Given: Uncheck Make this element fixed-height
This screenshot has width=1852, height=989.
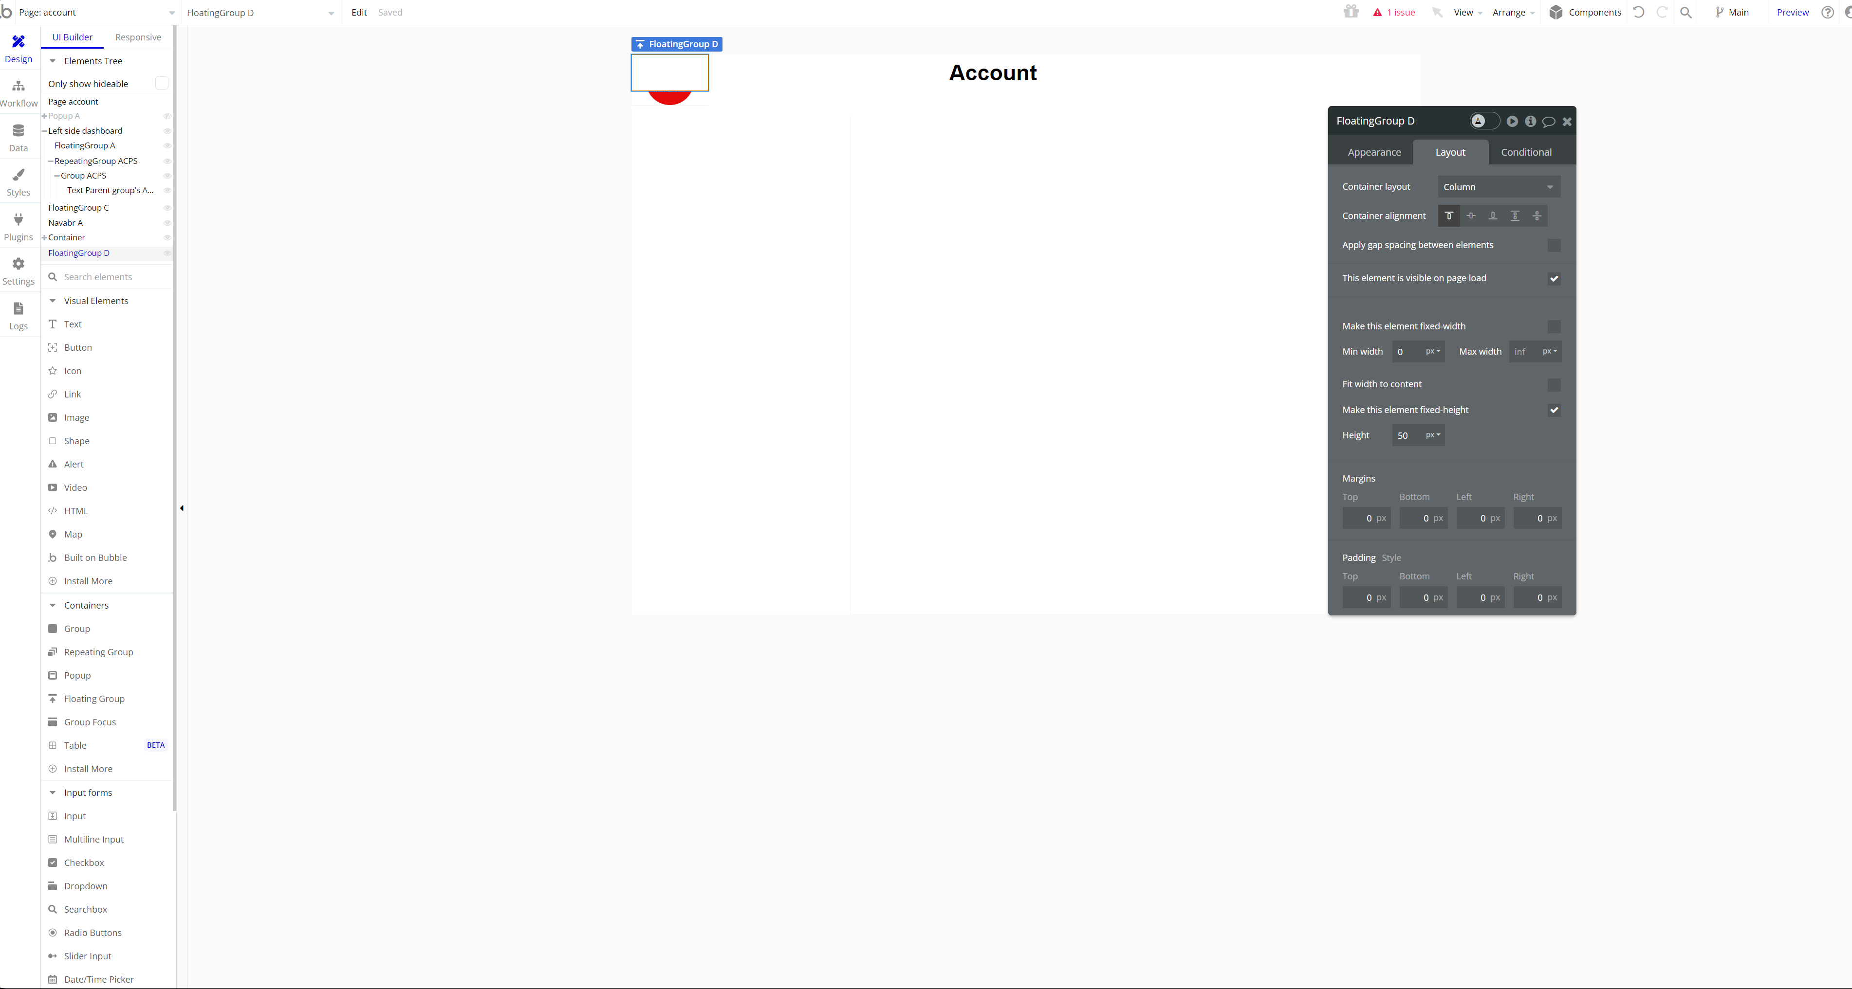Looking at the screenshot, I should tap(1554, 410).
